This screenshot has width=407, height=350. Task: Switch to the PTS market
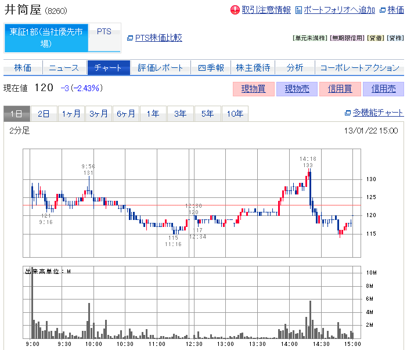click(x=104, y=32)
